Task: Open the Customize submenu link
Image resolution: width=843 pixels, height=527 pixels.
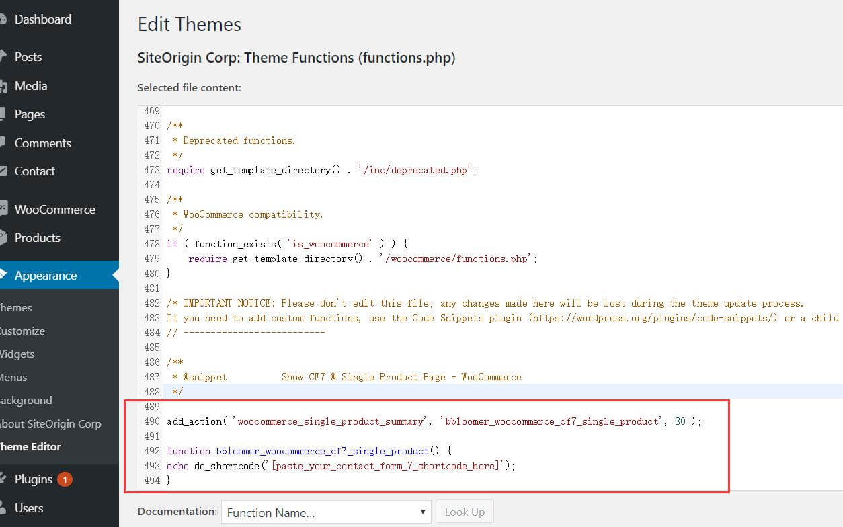Action: tap(22, 331)
